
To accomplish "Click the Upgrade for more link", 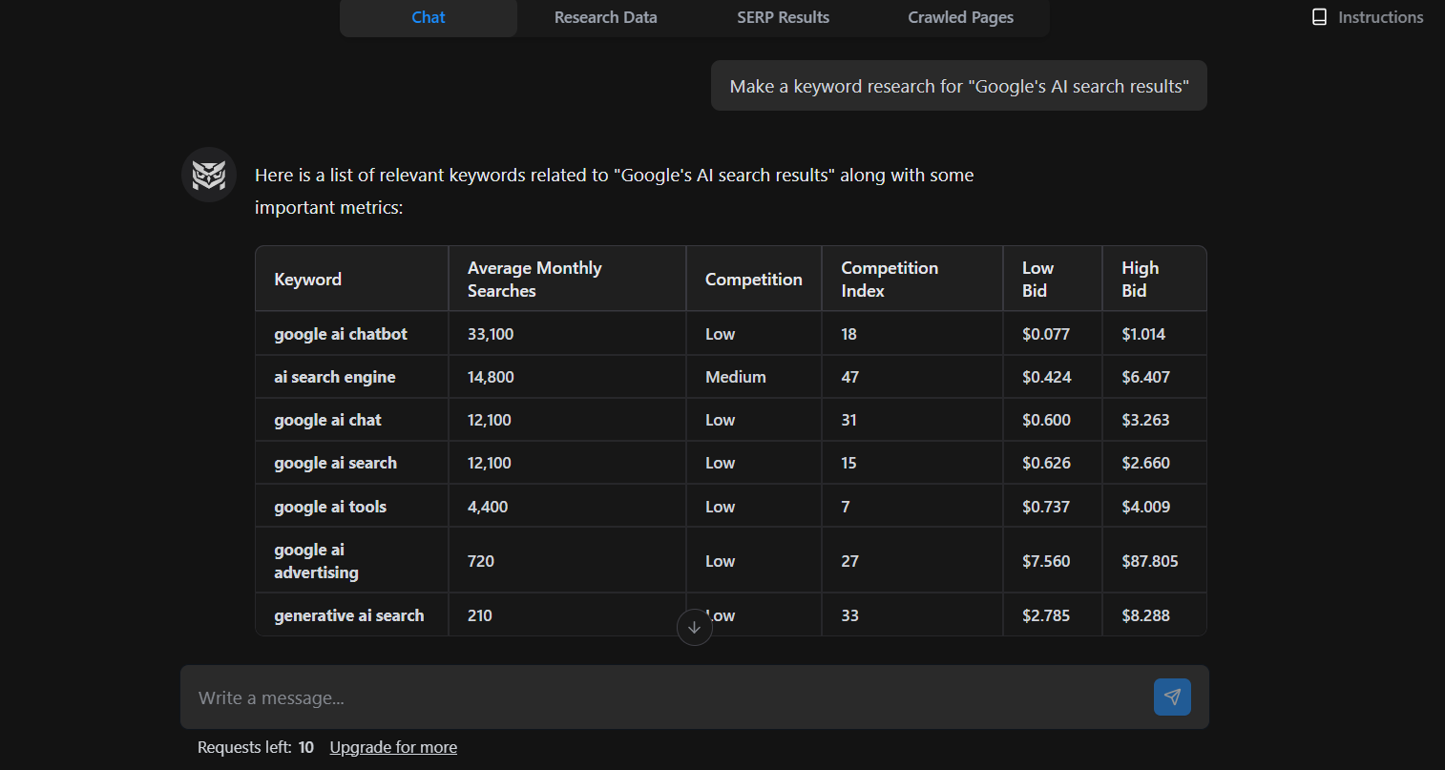I will tap(393, 746).
